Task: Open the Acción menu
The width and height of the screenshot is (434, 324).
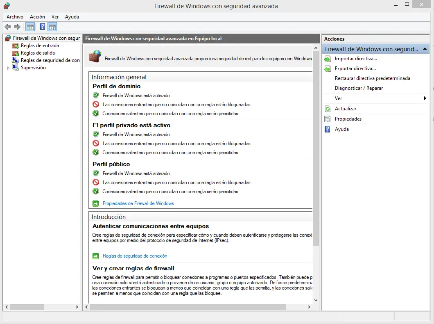Action: [37, 17]
